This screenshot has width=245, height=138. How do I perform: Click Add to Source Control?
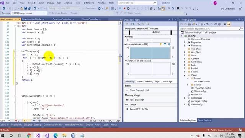coord(221,130)
